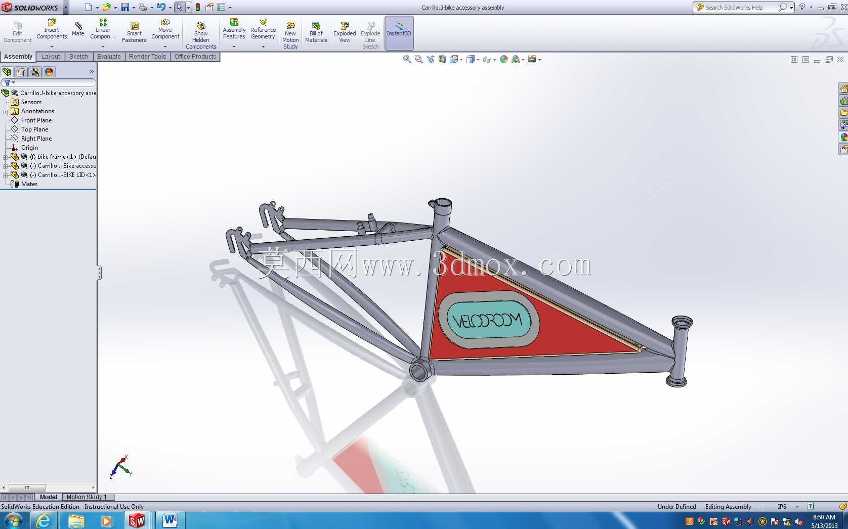Click the Print icon
Screen dimensions: 848x529
143,7
